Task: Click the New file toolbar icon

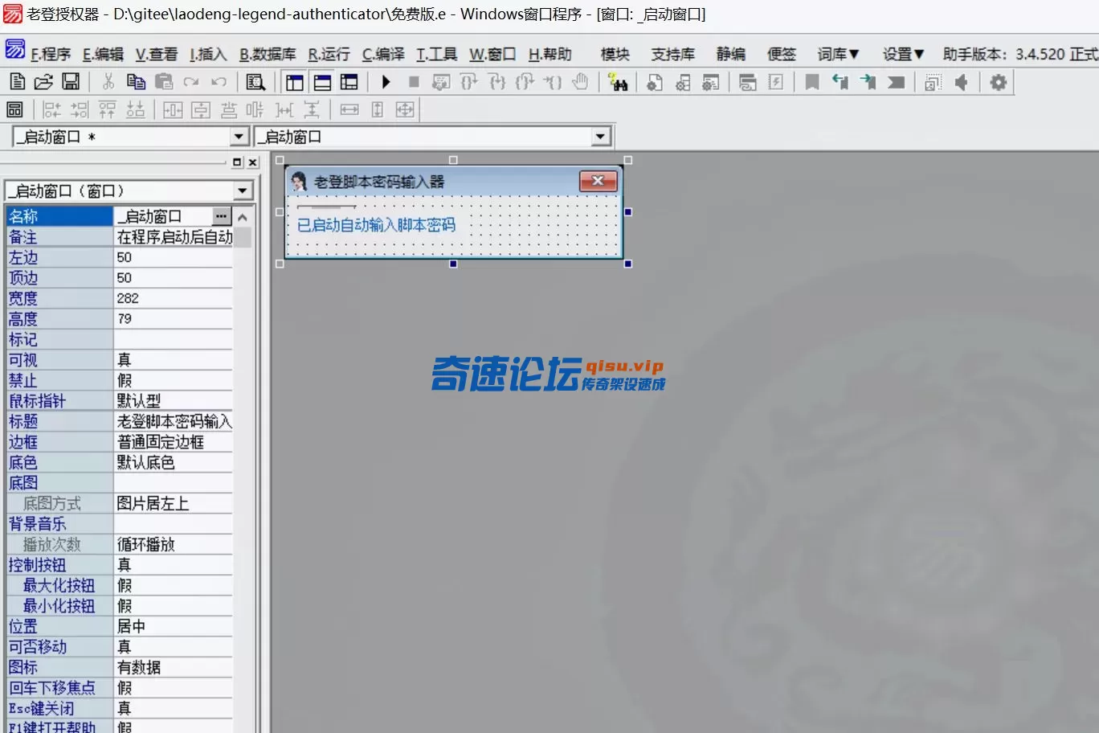Action: coord(17,82)
